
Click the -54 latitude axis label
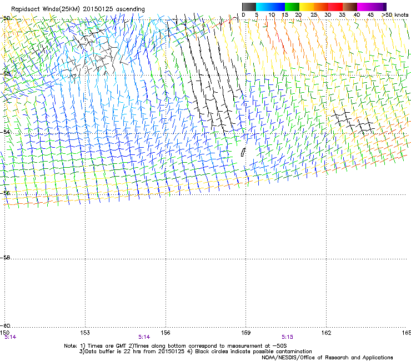coord(5,132)
